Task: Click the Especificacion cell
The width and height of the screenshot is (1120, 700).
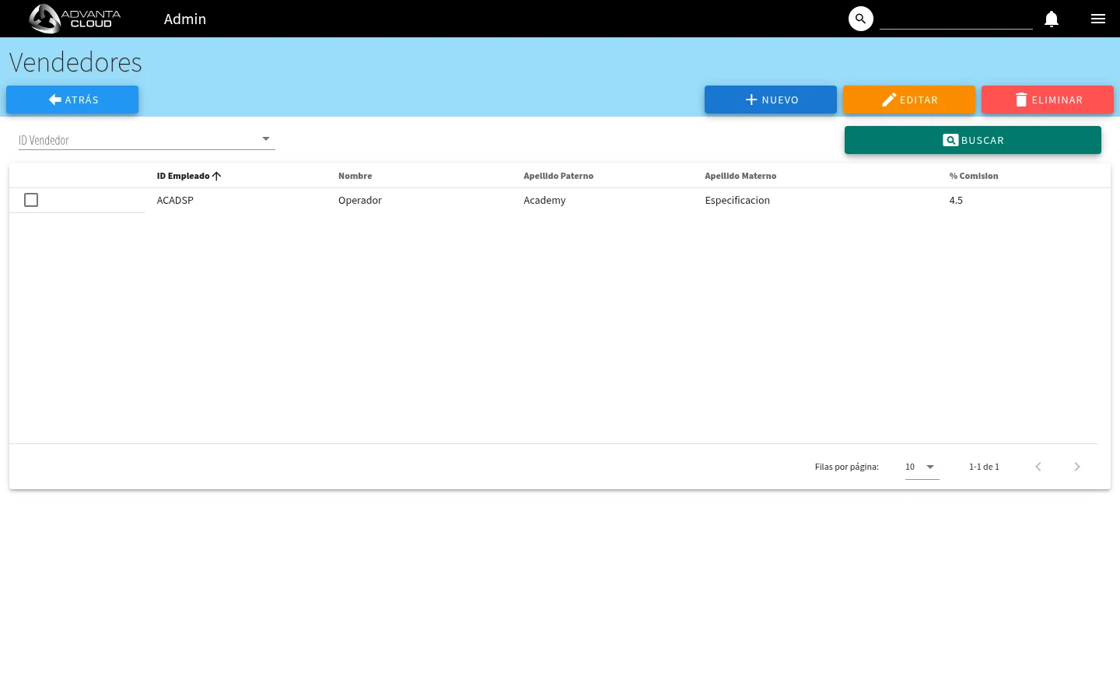Action: click(737, 200)
